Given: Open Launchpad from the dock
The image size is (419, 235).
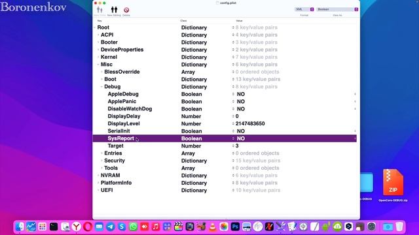Looking at the screenshot, I should 42,227.
